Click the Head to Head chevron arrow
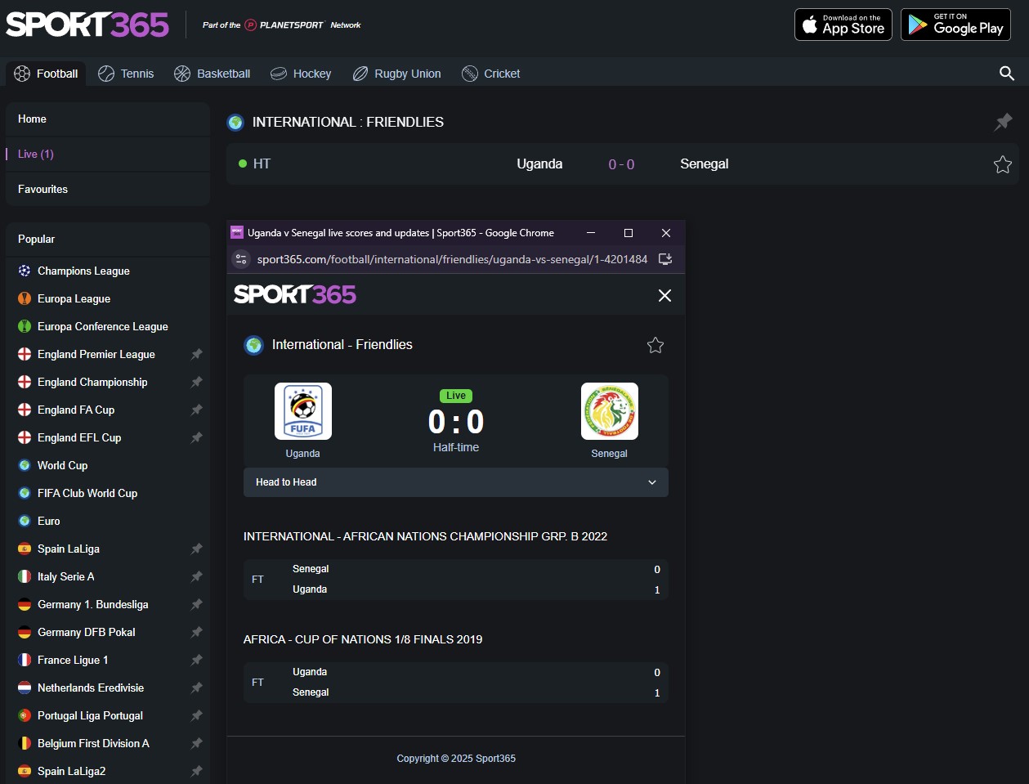The image size is (1029, 784). click(652, 482)
